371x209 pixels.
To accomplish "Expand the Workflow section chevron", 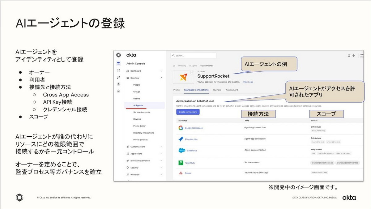I will pyautogui.click(x=161, y=175).
